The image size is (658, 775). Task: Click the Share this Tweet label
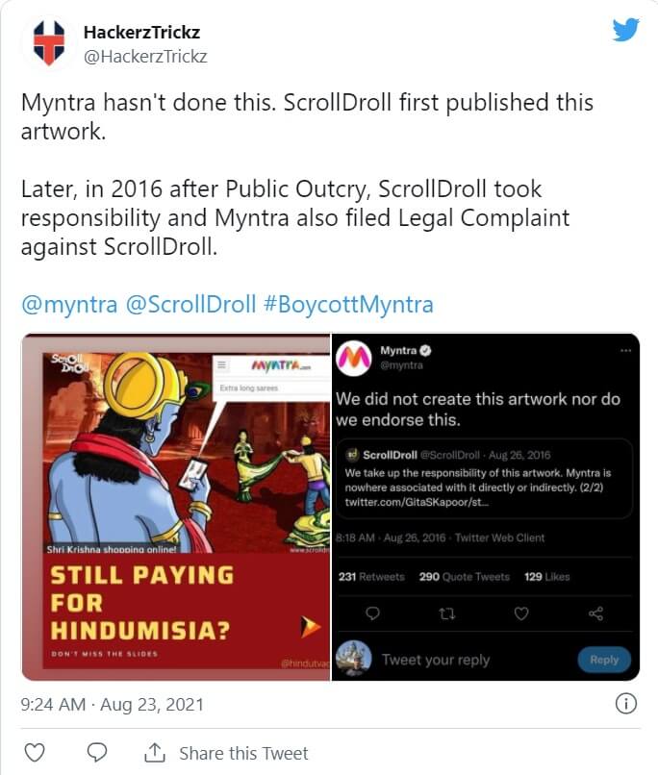click(x=243, y=753)
